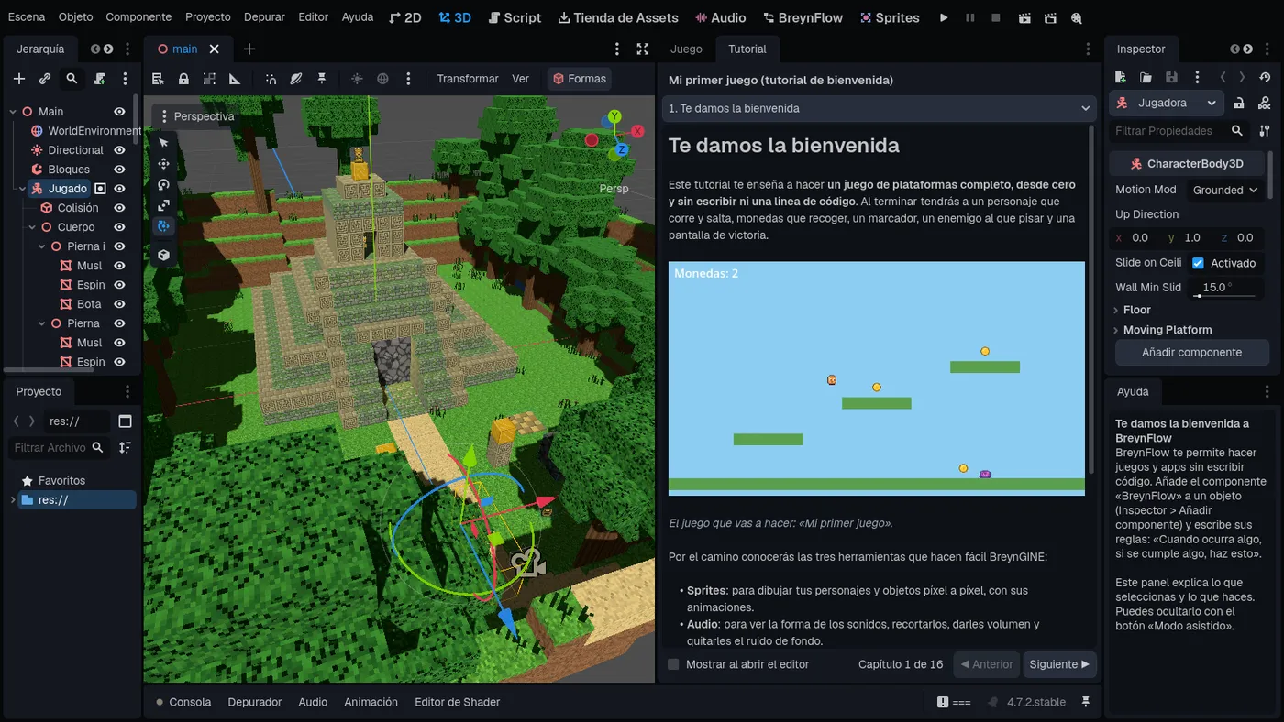The height and width of the screenshot is (722, 1284).
Task: Open the Depurar menu
Action: [264, 17]
